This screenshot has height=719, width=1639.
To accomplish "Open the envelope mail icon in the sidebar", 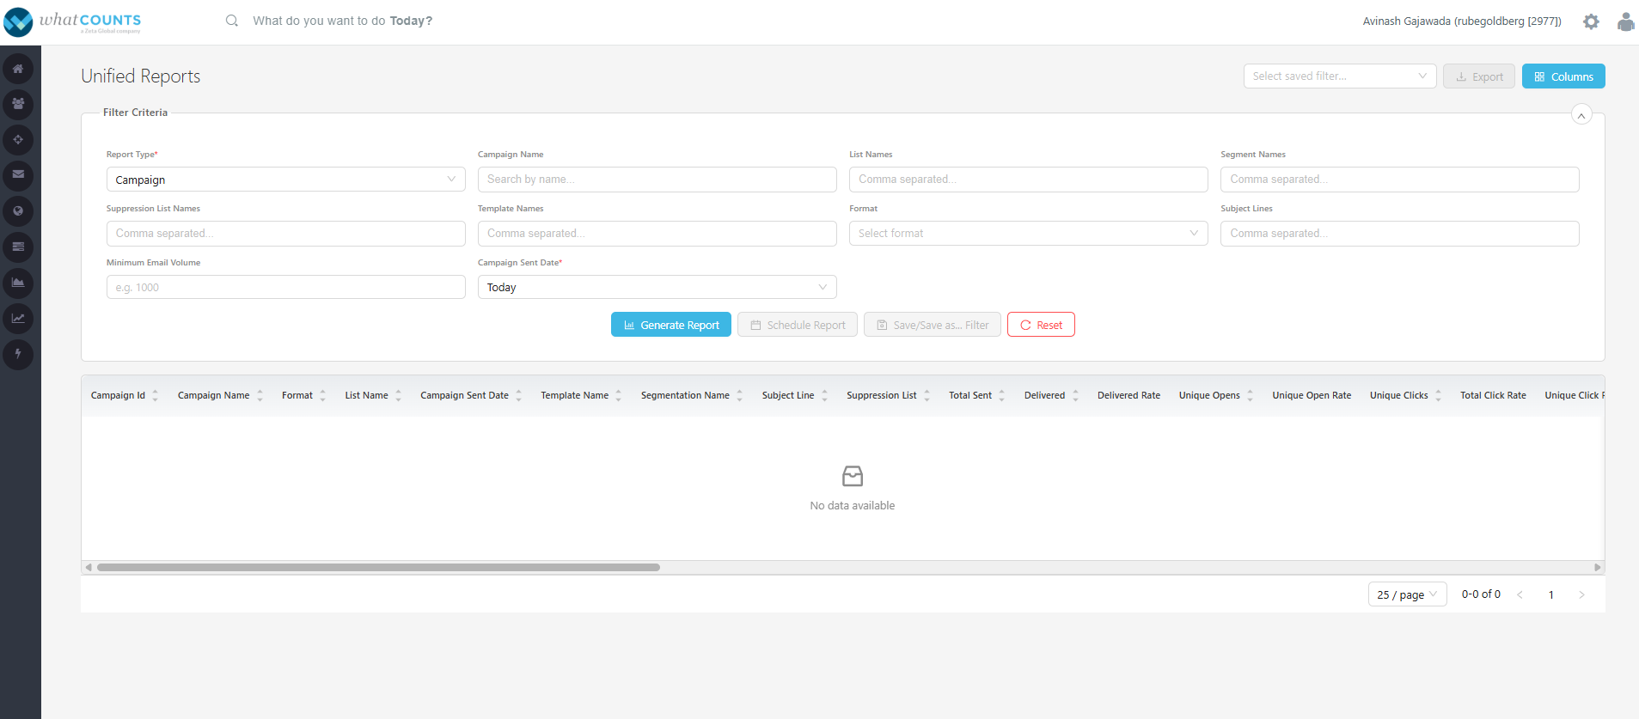I will [x=18, y=175].
